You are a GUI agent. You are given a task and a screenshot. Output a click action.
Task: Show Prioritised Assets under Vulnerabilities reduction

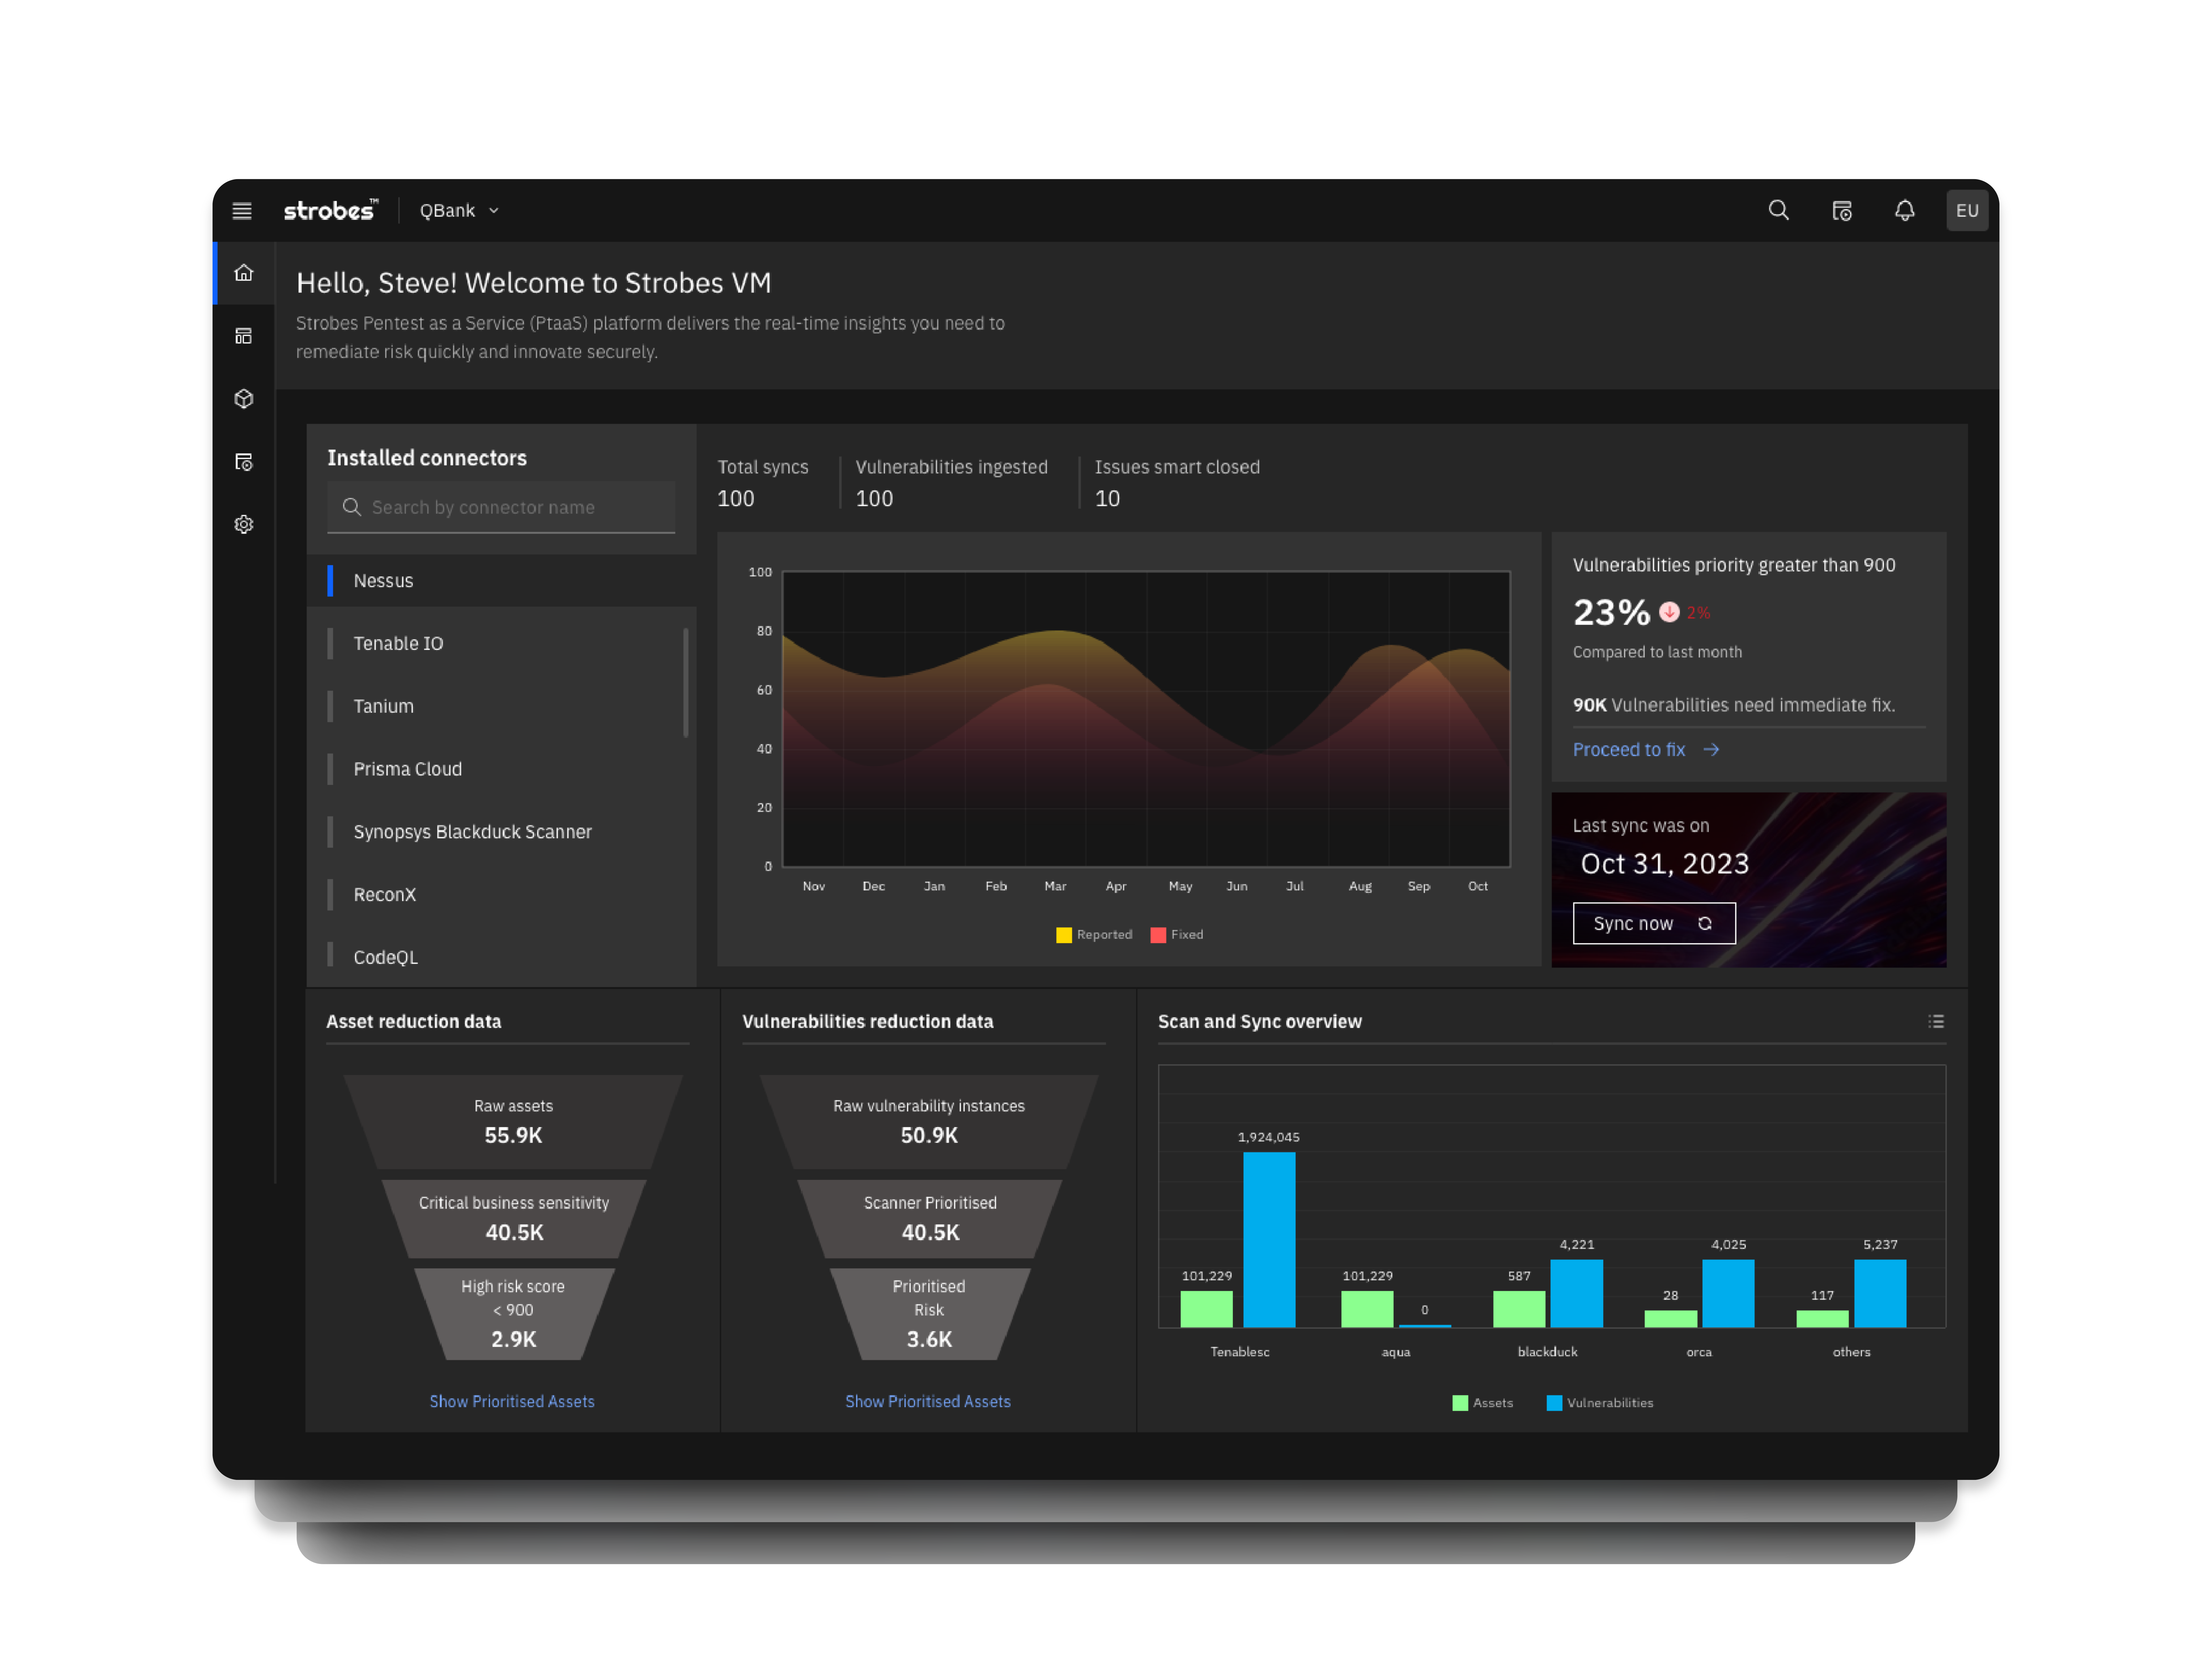click(928, 1402)
